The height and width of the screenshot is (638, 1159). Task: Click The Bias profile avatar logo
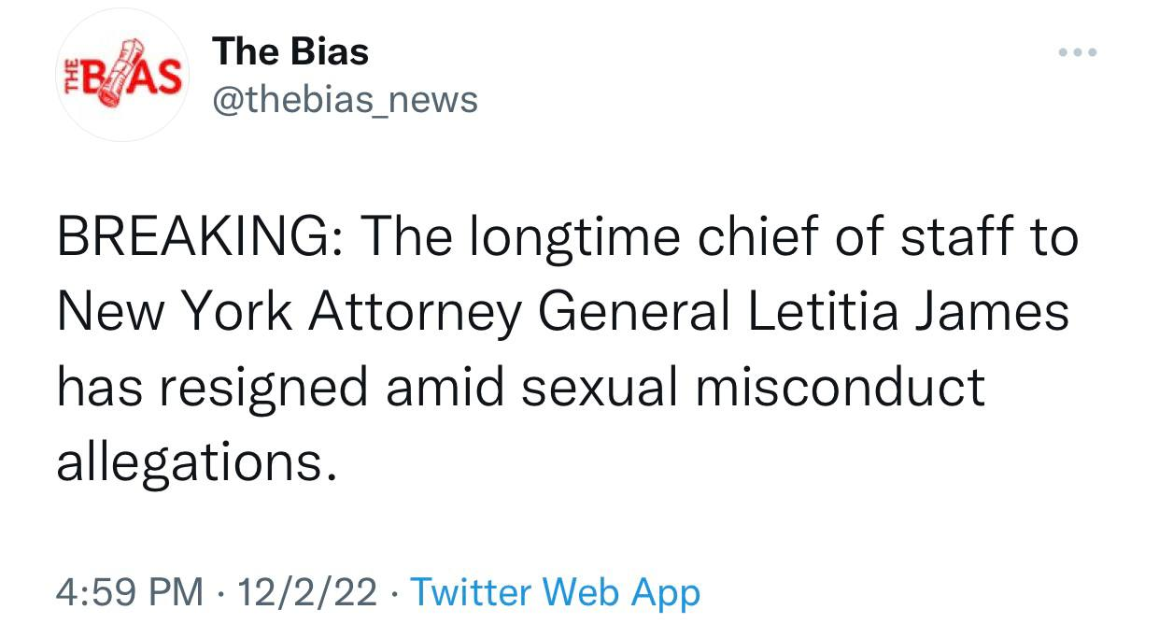[x=123, y=75]
